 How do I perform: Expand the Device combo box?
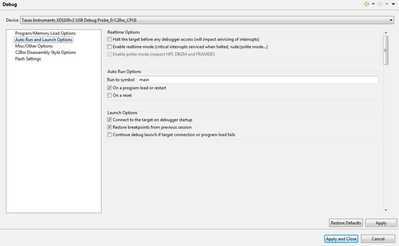pyautogui.click(x=391, y=20)
